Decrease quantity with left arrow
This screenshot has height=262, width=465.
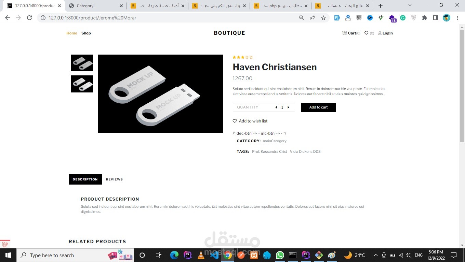(x=276, y=107)
